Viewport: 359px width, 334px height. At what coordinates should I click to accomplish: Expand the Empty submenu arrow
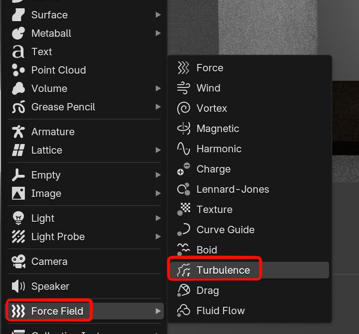click(158, 175)
